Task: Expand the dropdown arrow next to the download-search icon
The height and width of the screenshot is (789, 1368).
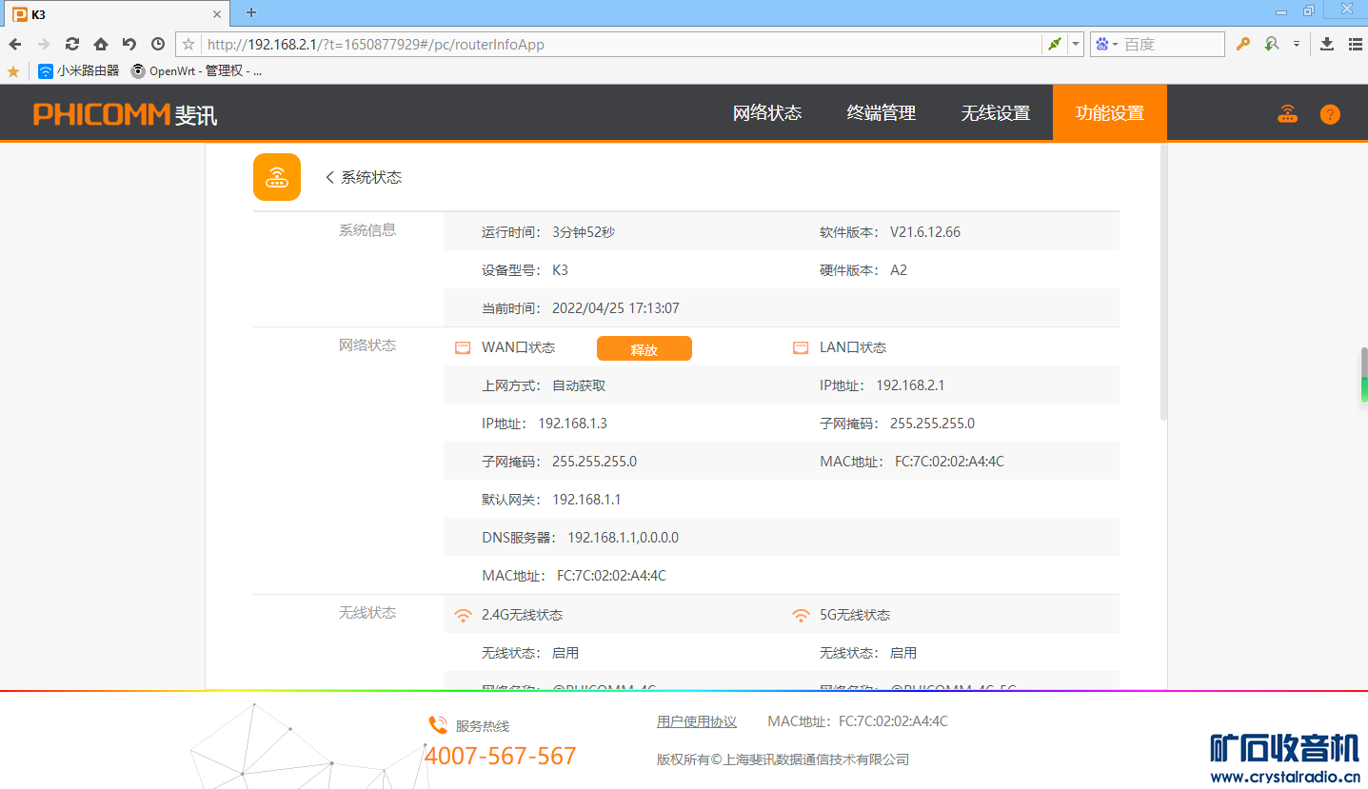Action: pyautogui.click(x=1296, y=44)
